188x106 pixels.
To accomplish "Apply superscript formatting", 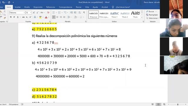I will (x=31, y=17).
